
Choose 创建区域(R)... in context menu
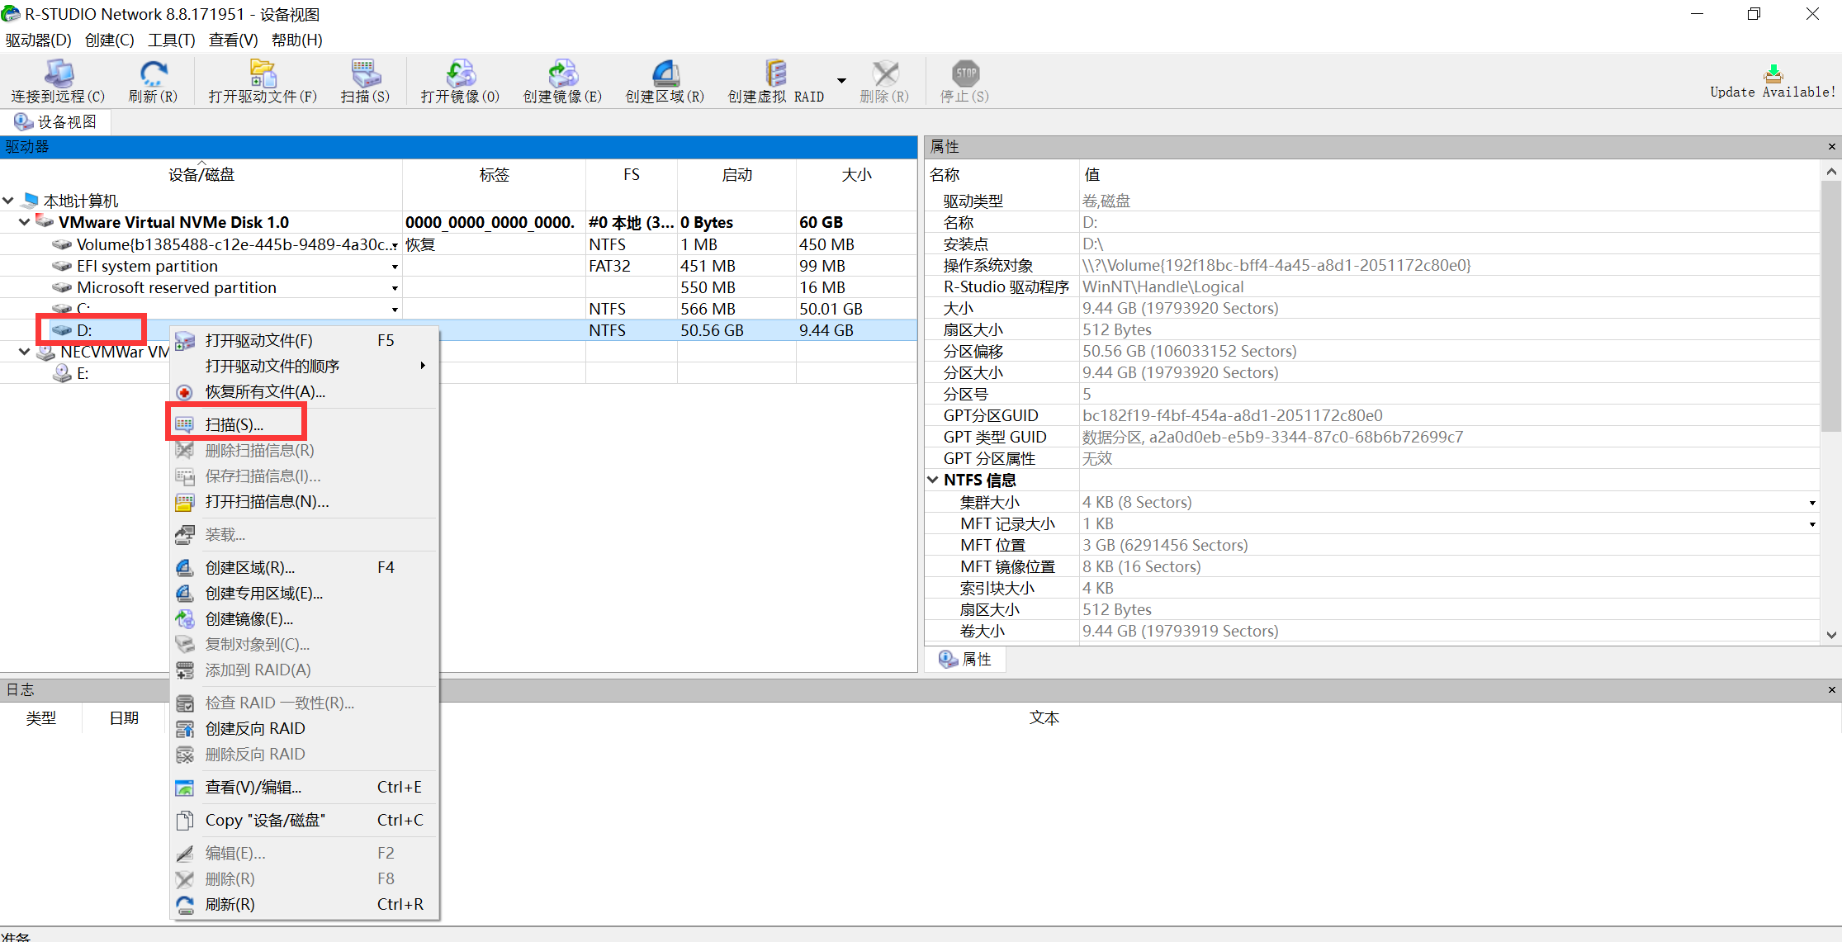(x=304, y=567)
